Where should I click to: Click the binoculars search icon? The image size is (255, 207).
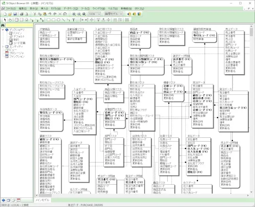(3, 25)
